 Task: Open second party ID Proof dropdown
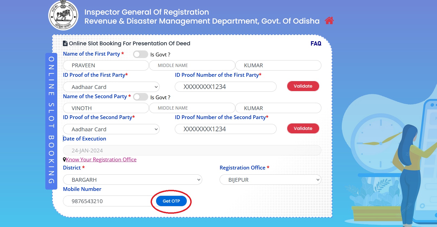tap(111, 129)
